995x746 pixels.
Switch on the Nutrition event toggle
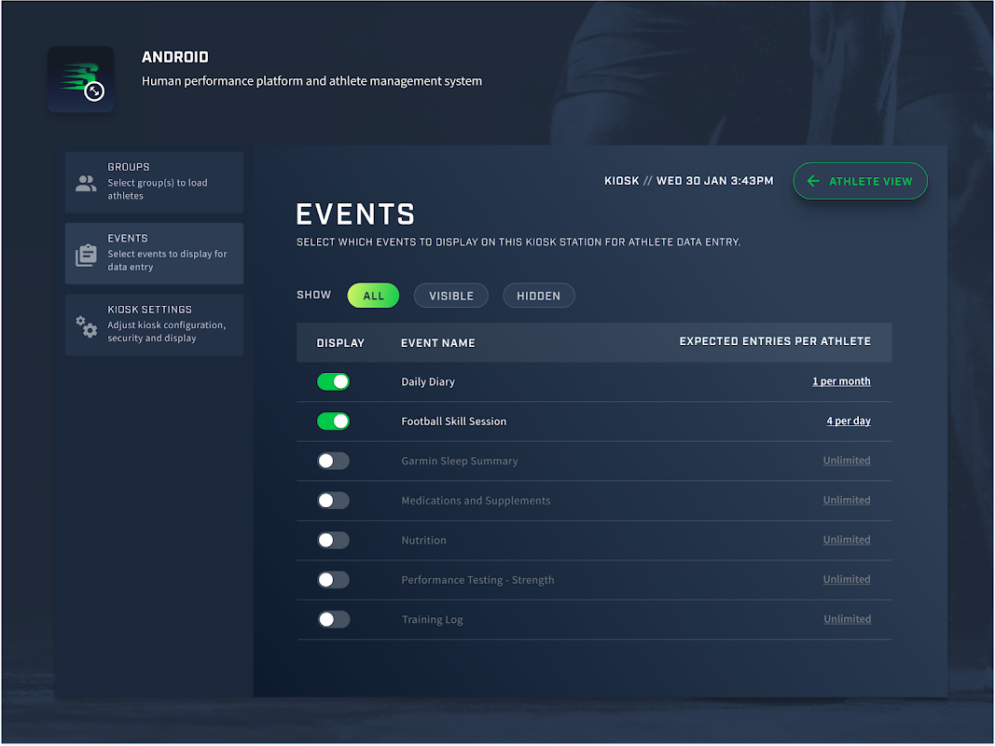click(x=333, y=541)
